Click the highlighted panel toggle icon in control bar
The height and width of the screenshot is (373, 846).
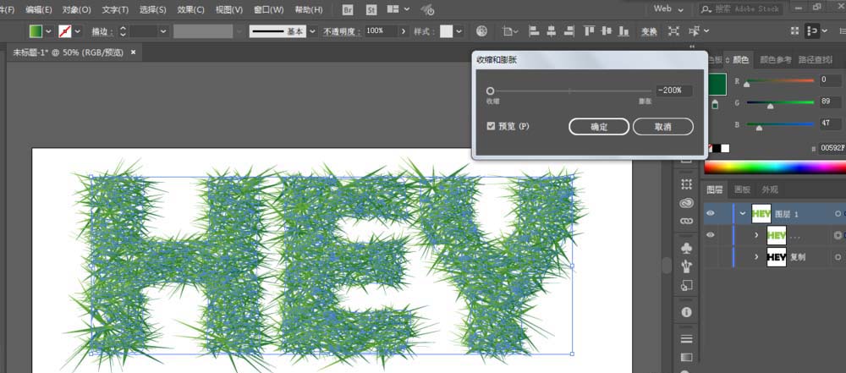tap(811, 31)
